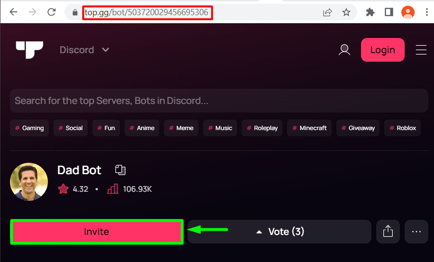
Task: Select the Gaming tag
Action: point(29,128)
